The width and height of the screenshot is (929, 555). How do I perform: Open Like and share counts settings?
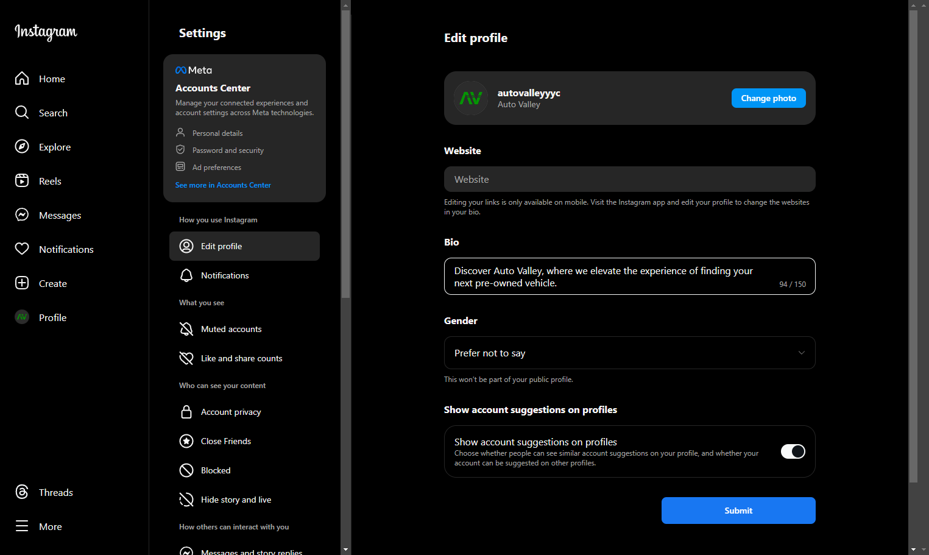coord(244,358)
